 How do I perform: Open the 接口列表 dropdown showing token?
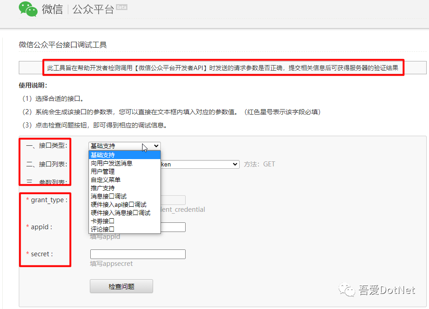pos(206,164)
